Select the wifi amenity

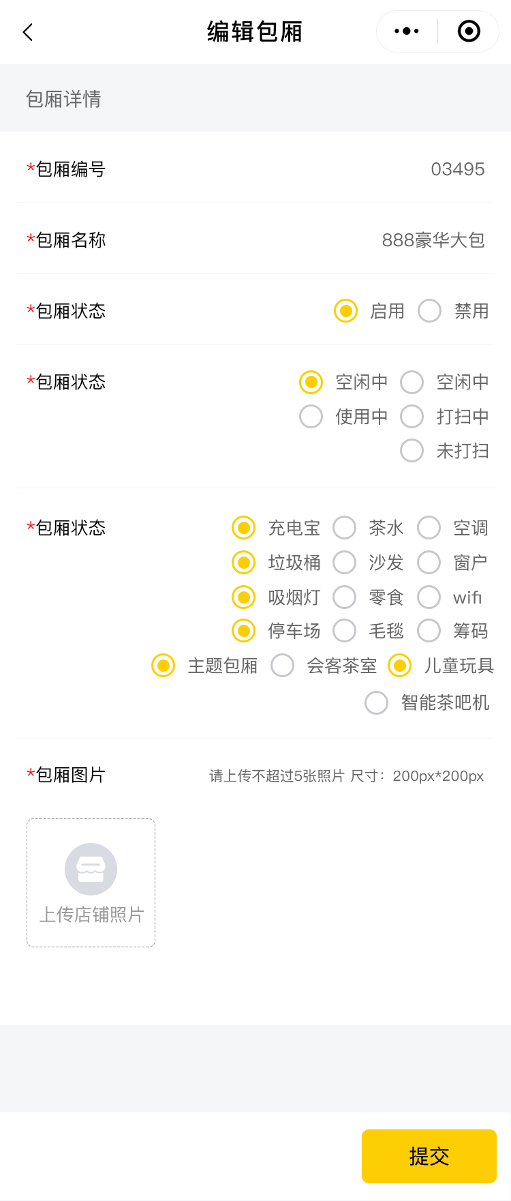click(429, 597)
